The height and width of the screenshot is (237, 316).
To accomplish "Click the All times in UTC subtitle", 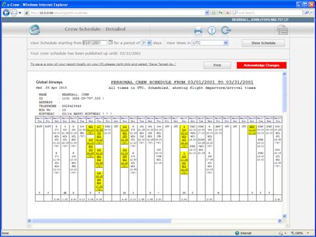I will pos(182,88).
